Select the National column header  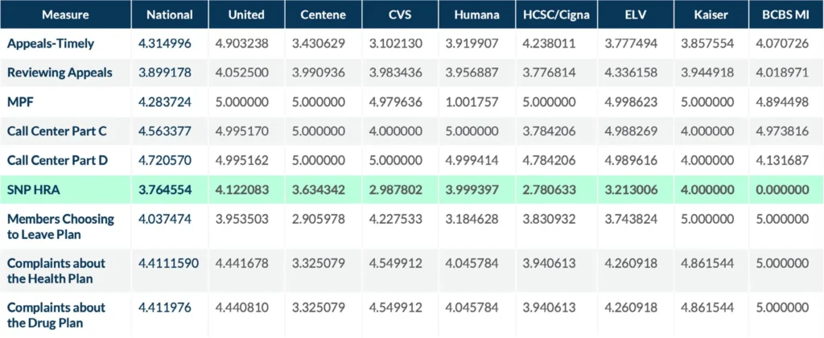tap(168, 15)
